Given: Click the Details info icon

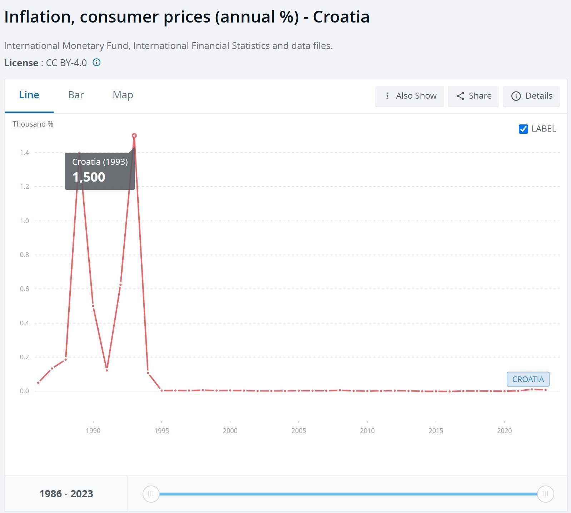Looking at the screenshot, I should click(516, 96).
